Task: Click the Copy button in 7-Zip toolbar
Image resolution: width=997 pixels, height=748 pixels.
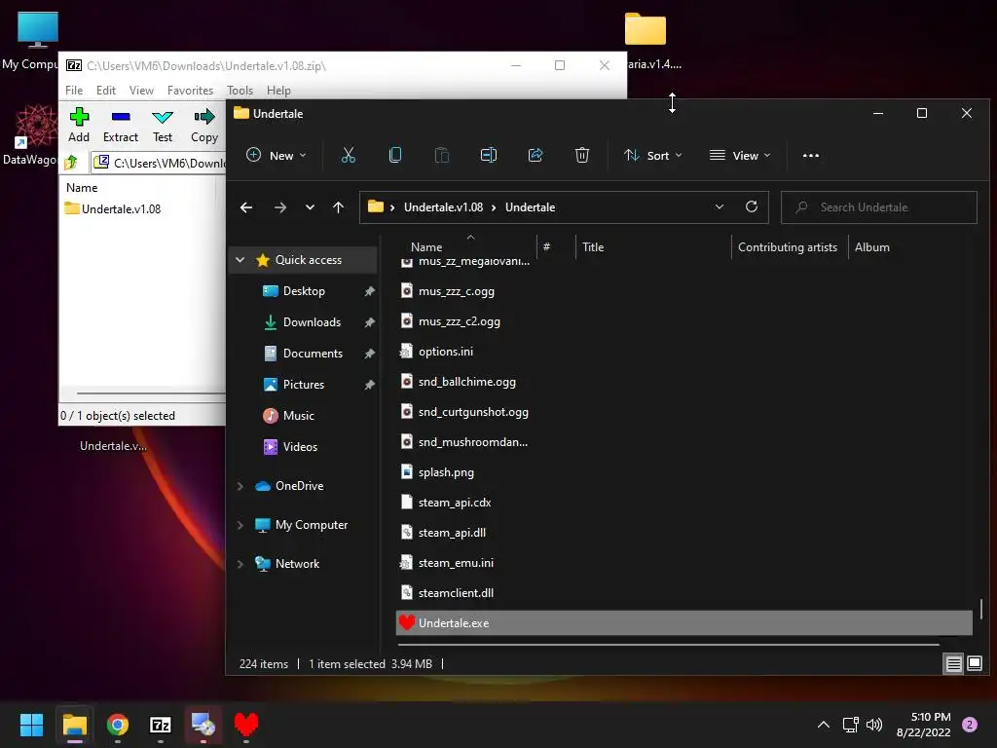Action: pyautogui.click(x=204, y=126)
